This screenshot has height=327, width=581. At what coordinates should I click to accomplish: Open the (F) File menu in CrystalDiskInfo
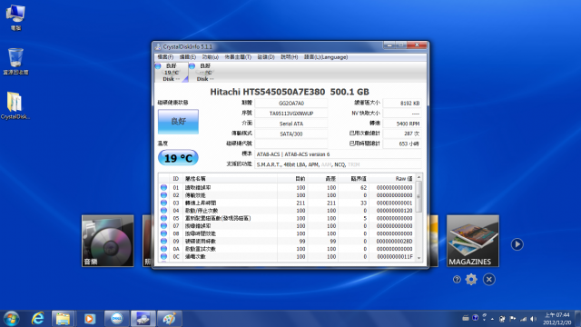[x=165, y=57]
